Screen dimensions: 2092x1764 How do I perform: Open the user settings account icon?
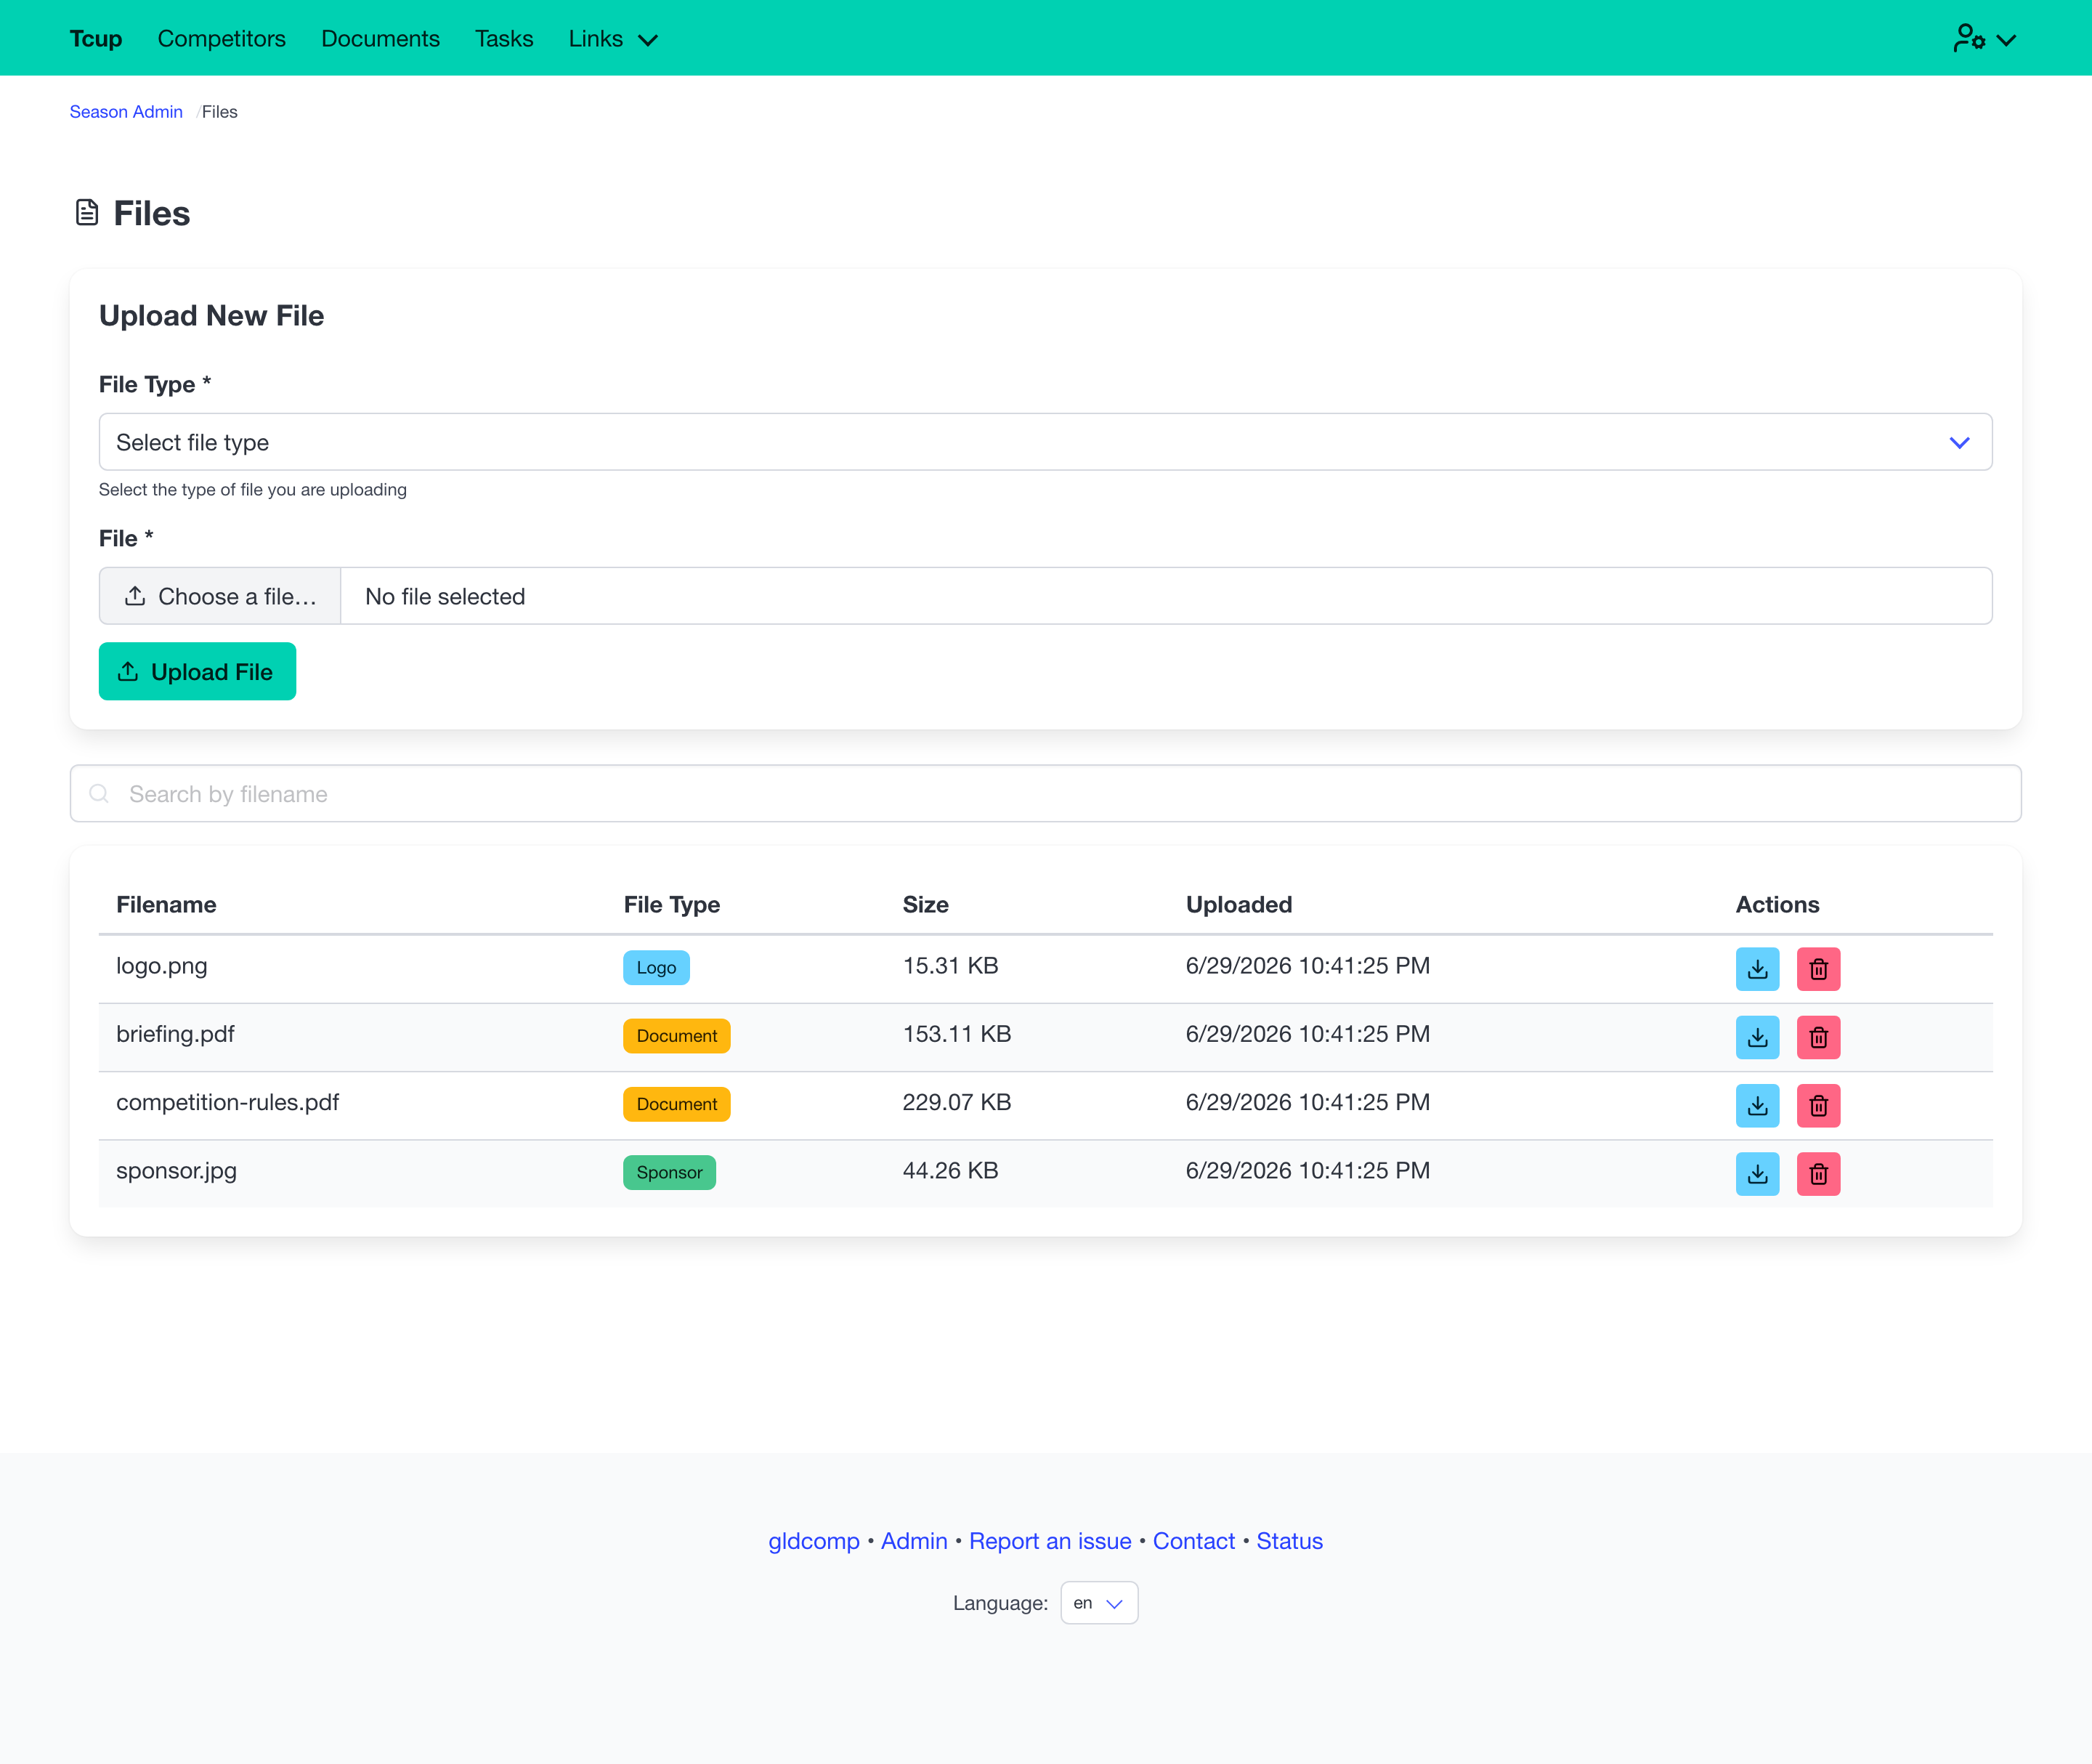(x=1969, y=39)
